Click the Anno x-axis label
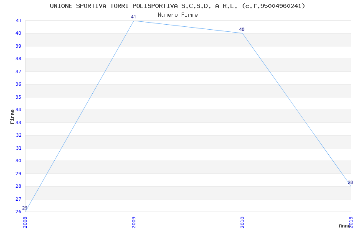This screenshot has height=230, width=355. (x=345, y=226)
